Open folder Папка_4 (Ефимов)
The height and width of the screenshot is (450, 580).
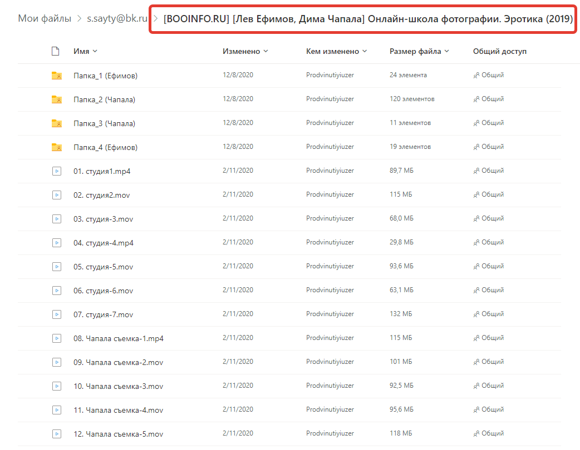[105, 147]
